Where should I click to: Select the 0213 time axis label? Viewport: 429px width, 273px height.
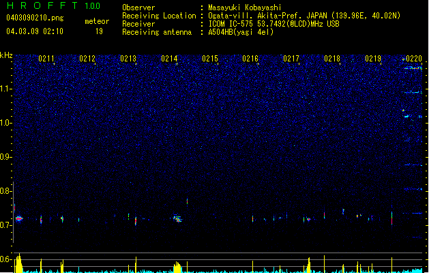[x=128, y=59]
